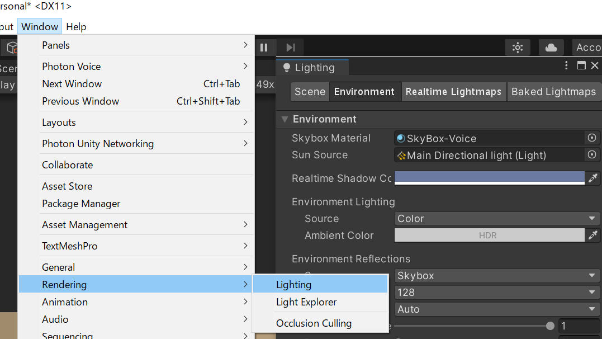The width and height of the screenshot is (602, 339).
Task: Choose Occlusion Culling in the submenu
Action: pyautogui.click(x=314, y=323)
